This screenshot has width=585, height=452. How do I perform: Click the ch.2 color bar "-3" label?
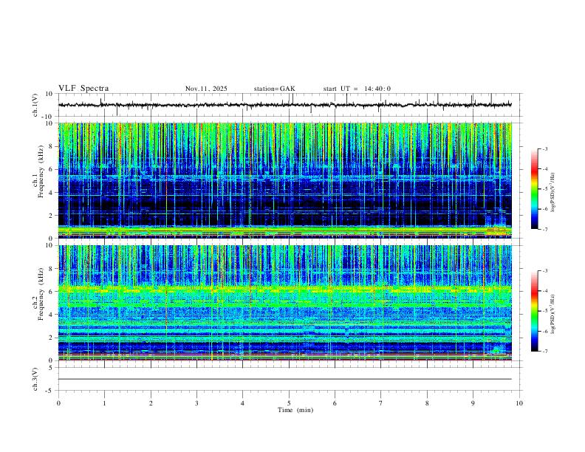point(544,271)
